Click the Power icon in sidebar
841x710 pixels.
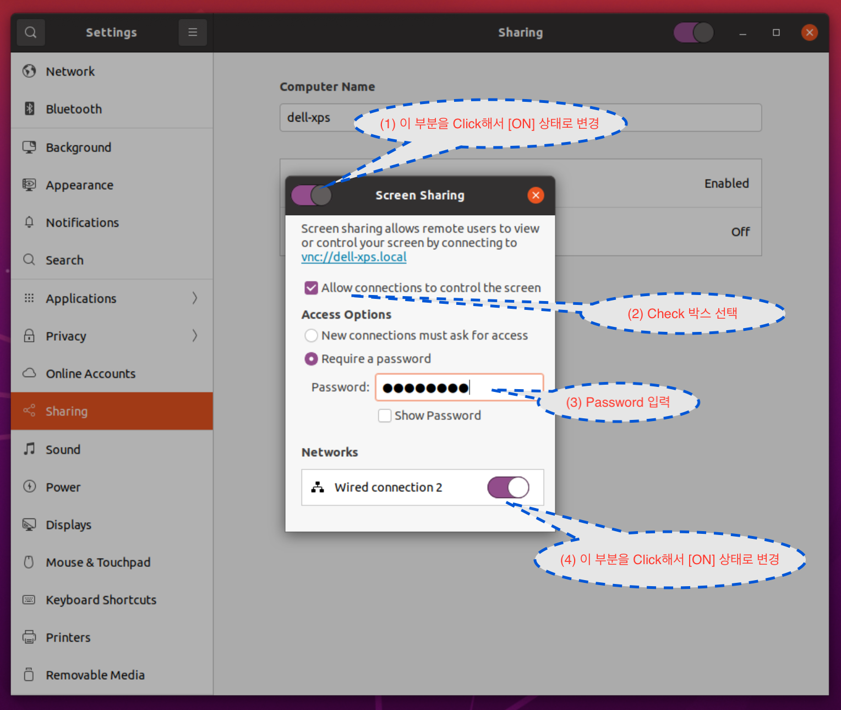29,487
